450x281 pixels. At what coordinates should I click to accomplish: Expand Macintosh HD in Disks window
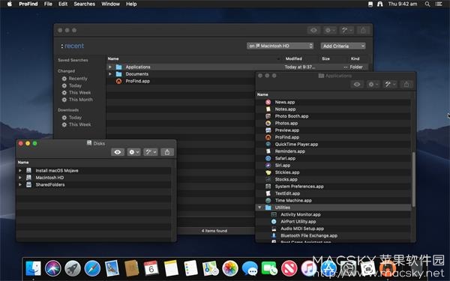[20, 178]
